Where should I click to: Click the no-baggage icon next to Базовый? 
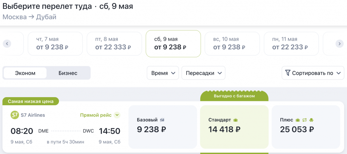pos(162,120)
